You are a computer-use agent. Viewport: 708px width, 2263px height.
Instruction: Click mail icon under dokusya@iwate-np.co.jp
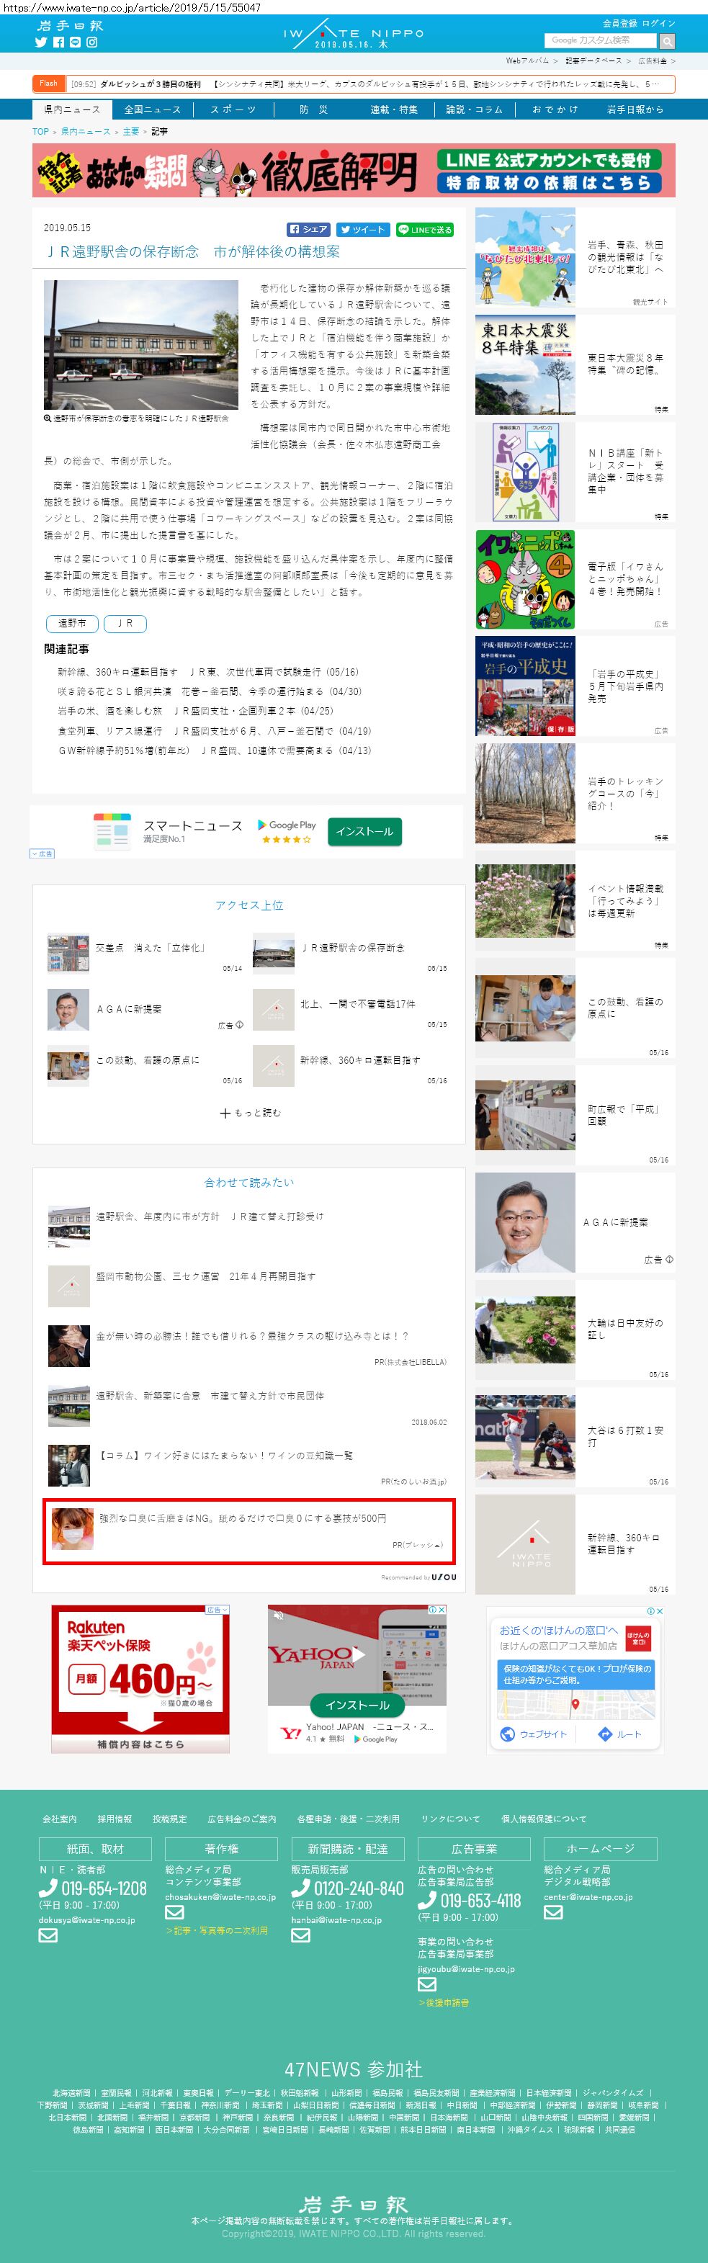(x=48, y=1935)
